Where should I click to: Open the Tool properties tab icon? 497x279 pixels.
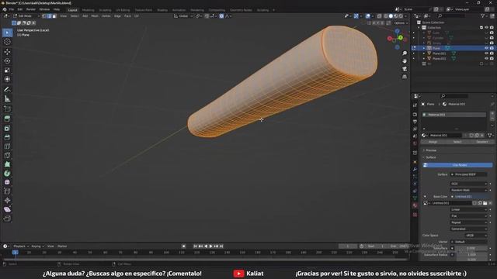(415, 105)
